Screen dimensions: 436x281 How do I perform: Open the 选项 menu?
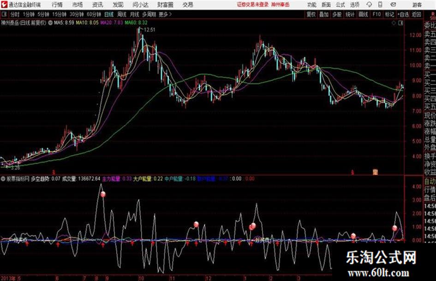tap(354, 5)
